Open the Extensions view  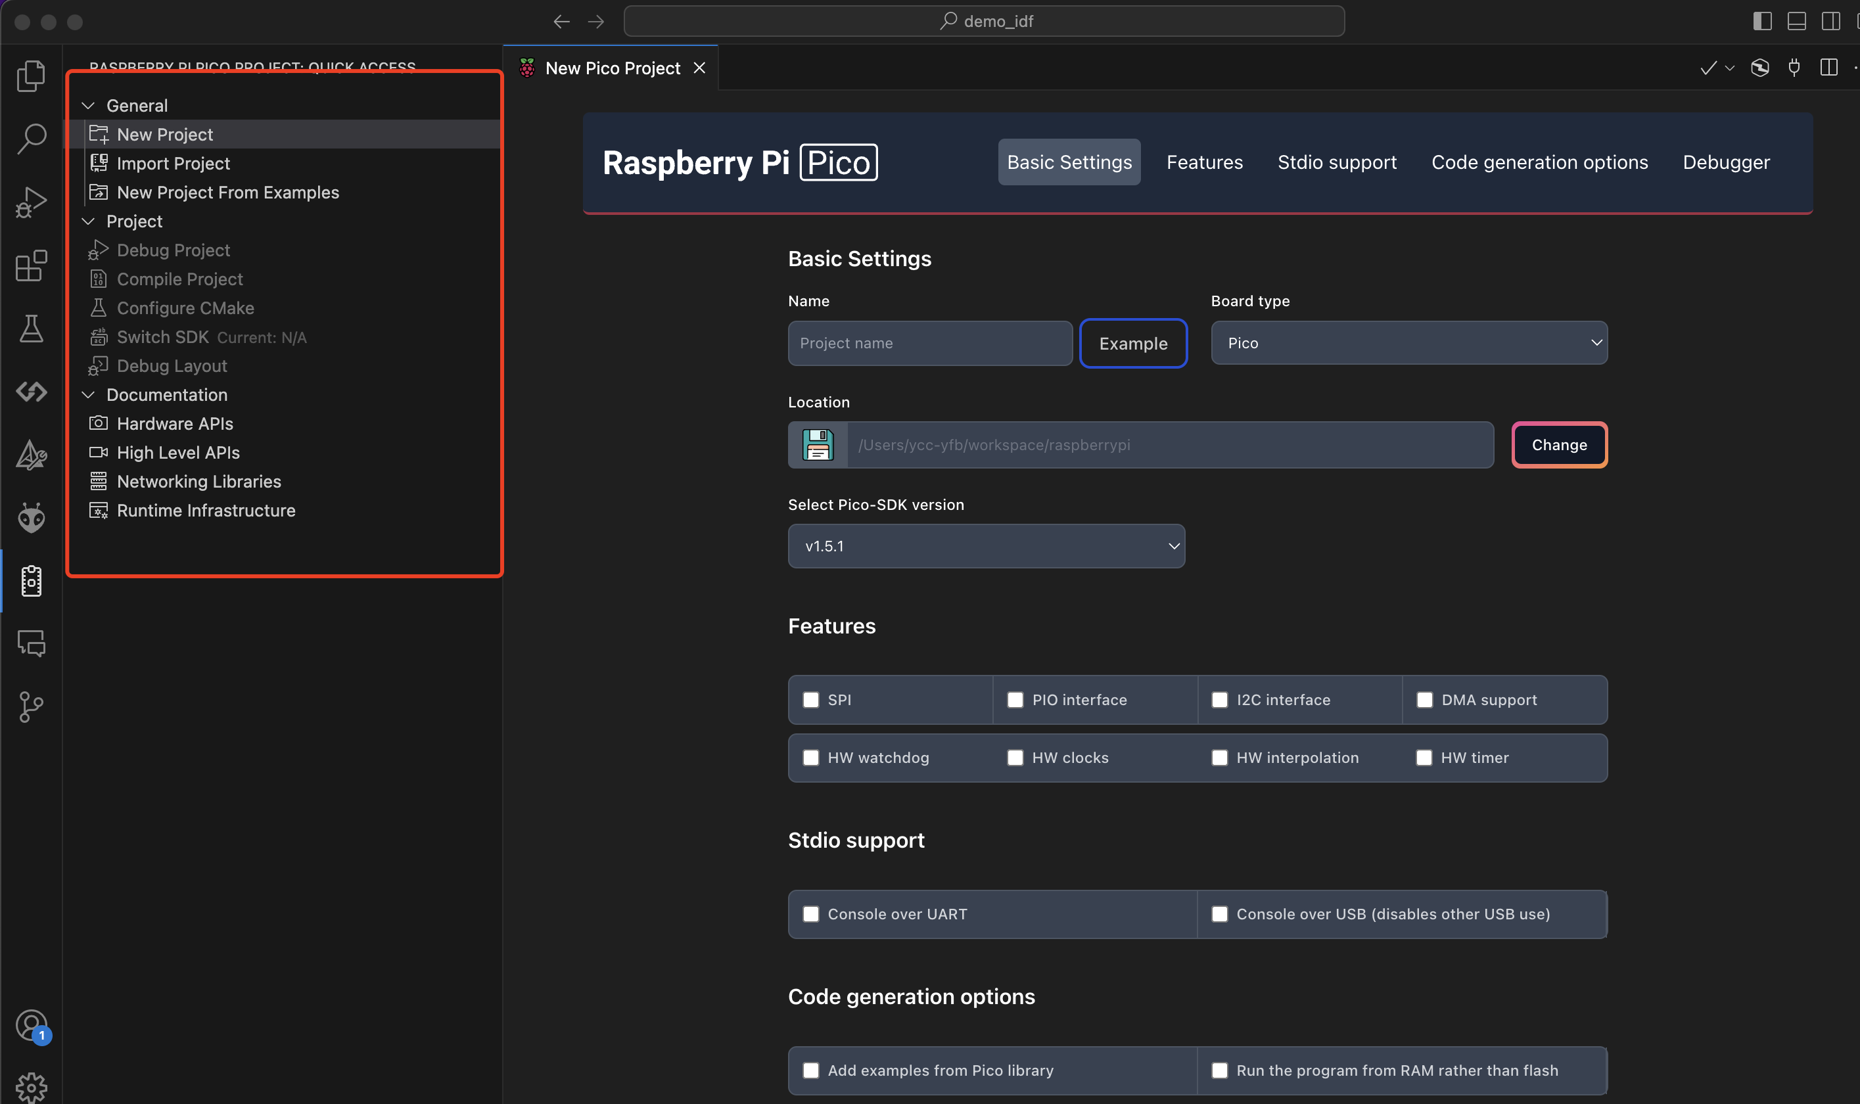coord(32,265)
